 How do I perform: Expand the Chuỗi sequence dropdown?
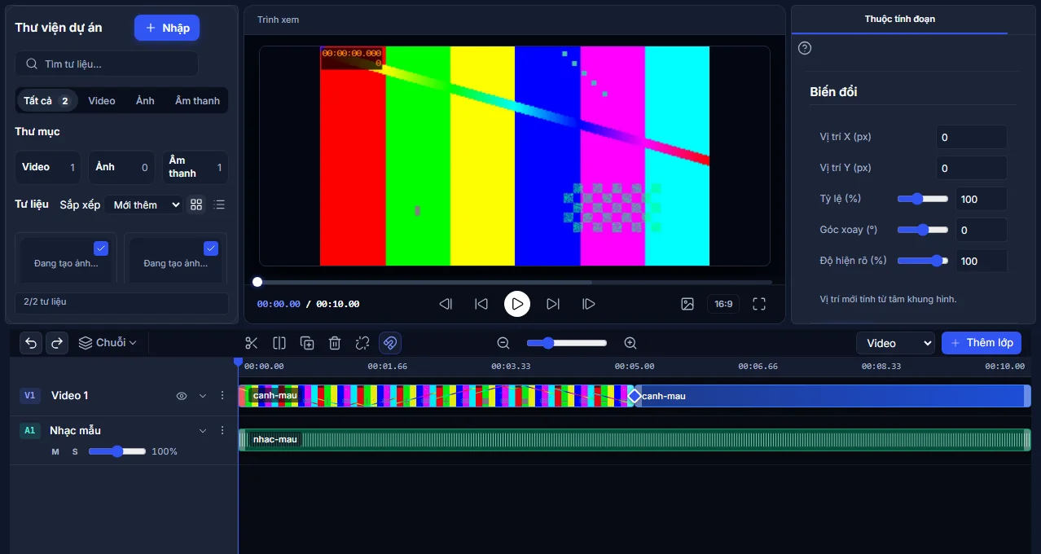(x=108, y=343)
